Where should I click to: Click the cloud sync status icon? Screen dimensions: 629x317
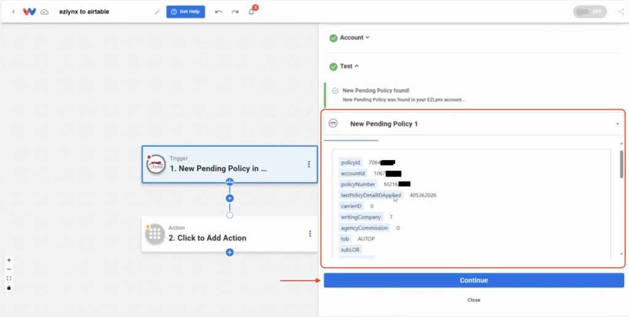[44, 12]
